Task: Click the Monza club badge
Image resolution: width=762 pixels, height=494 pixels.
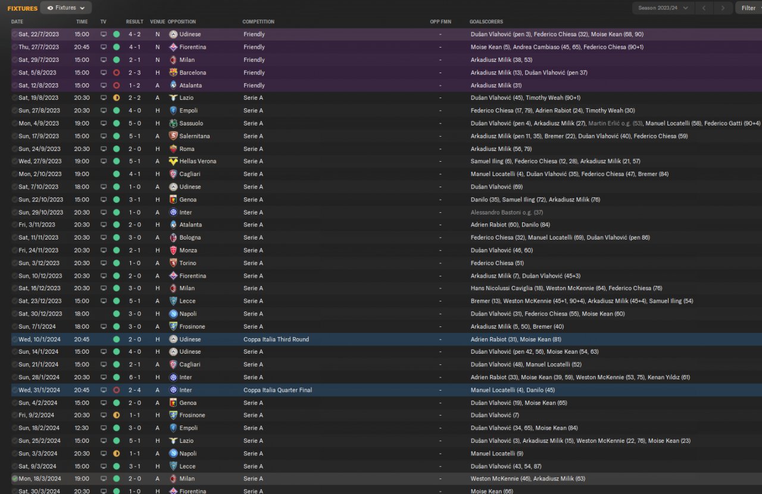Action: (173, 250)
